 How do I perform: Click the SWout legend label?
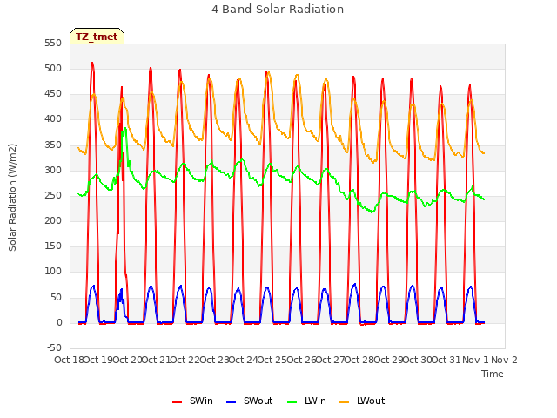pos(258,401)
